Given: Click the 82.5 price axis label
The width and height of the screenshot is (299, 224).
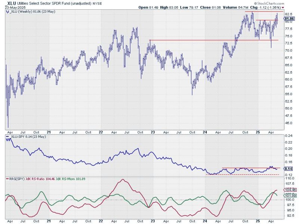Looking at the screenshot, I should coord(288,14).
